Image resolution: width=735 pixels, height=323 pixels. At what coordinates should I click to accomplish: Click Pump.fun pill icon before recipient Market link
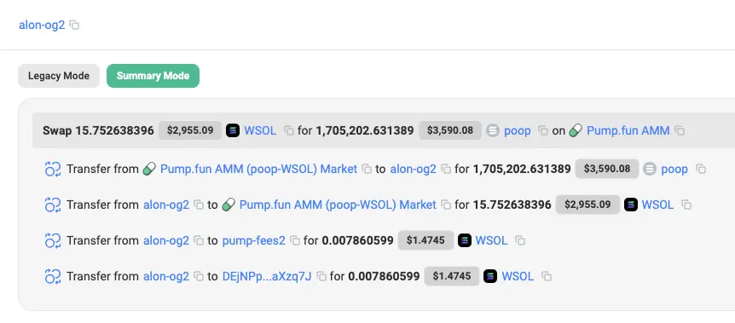click(229, 205)
